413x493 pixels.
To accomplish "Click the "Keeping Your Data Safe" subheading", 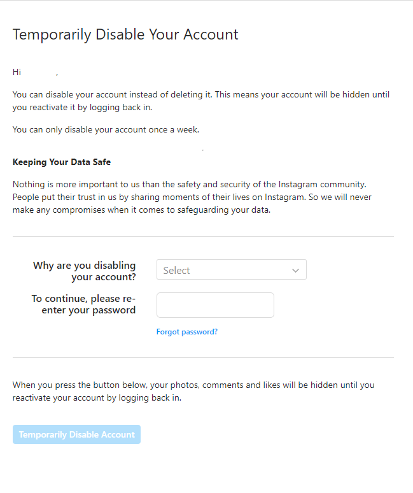I will (x=62, y=162).
